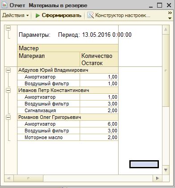The image size is (175, 188).
Task: Collapse the Параметры group
Action: coord(9,28)
